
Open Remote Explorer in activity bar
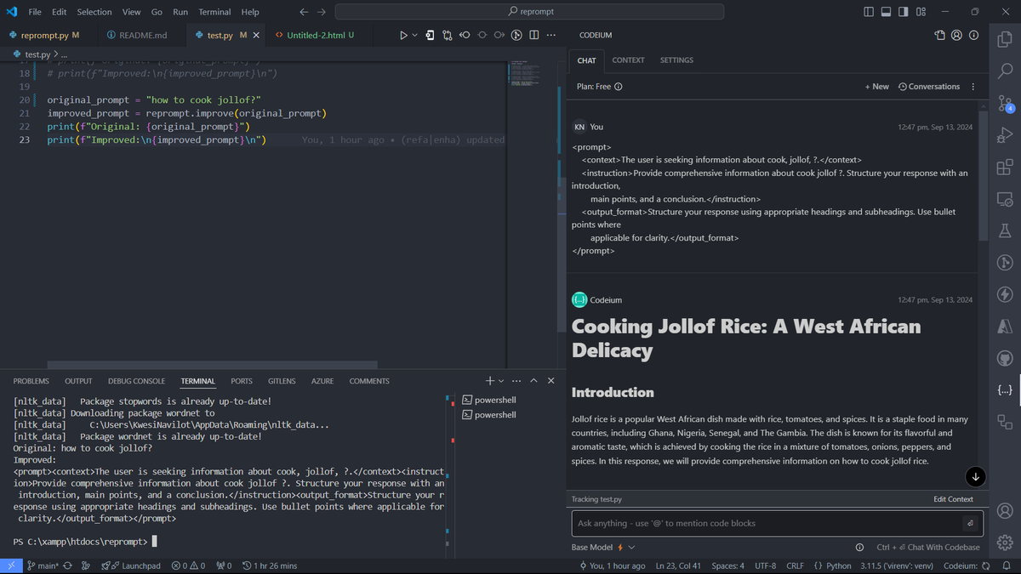[x=1005, y=199]
